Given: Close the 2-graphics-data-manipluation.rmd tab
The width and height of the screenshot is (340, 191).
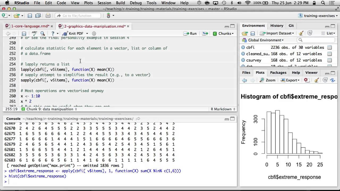Looking at the screenshot, I should point(128,26).
